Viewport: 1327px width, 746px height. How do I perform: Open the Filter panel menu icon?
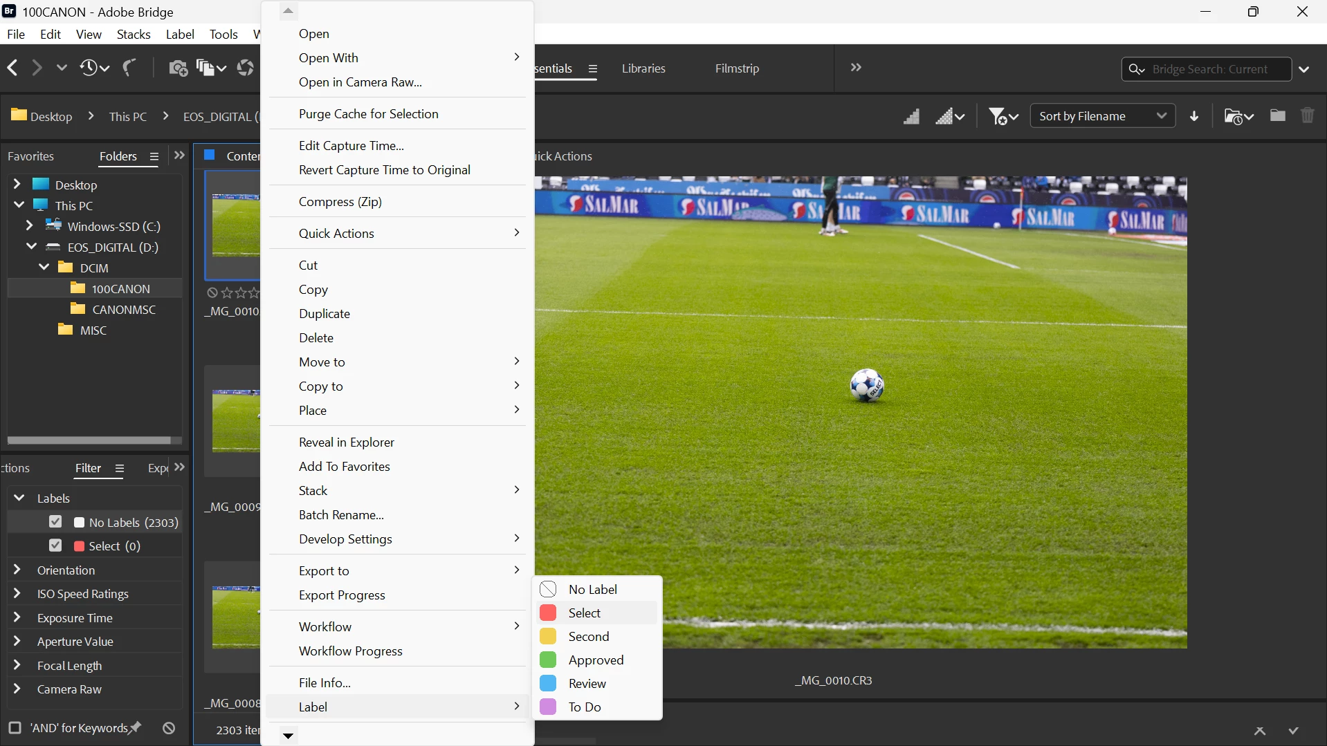click(x=120, y=469)
